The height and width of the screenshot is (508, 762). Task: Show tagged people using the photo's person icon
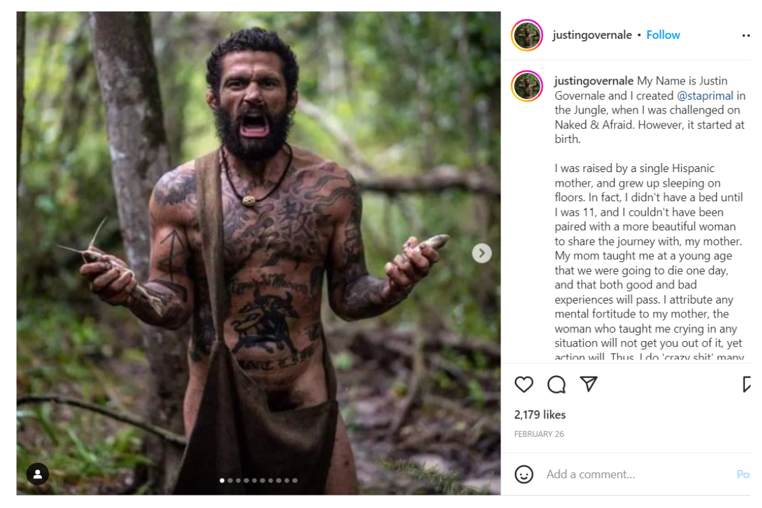click(37, 474)
